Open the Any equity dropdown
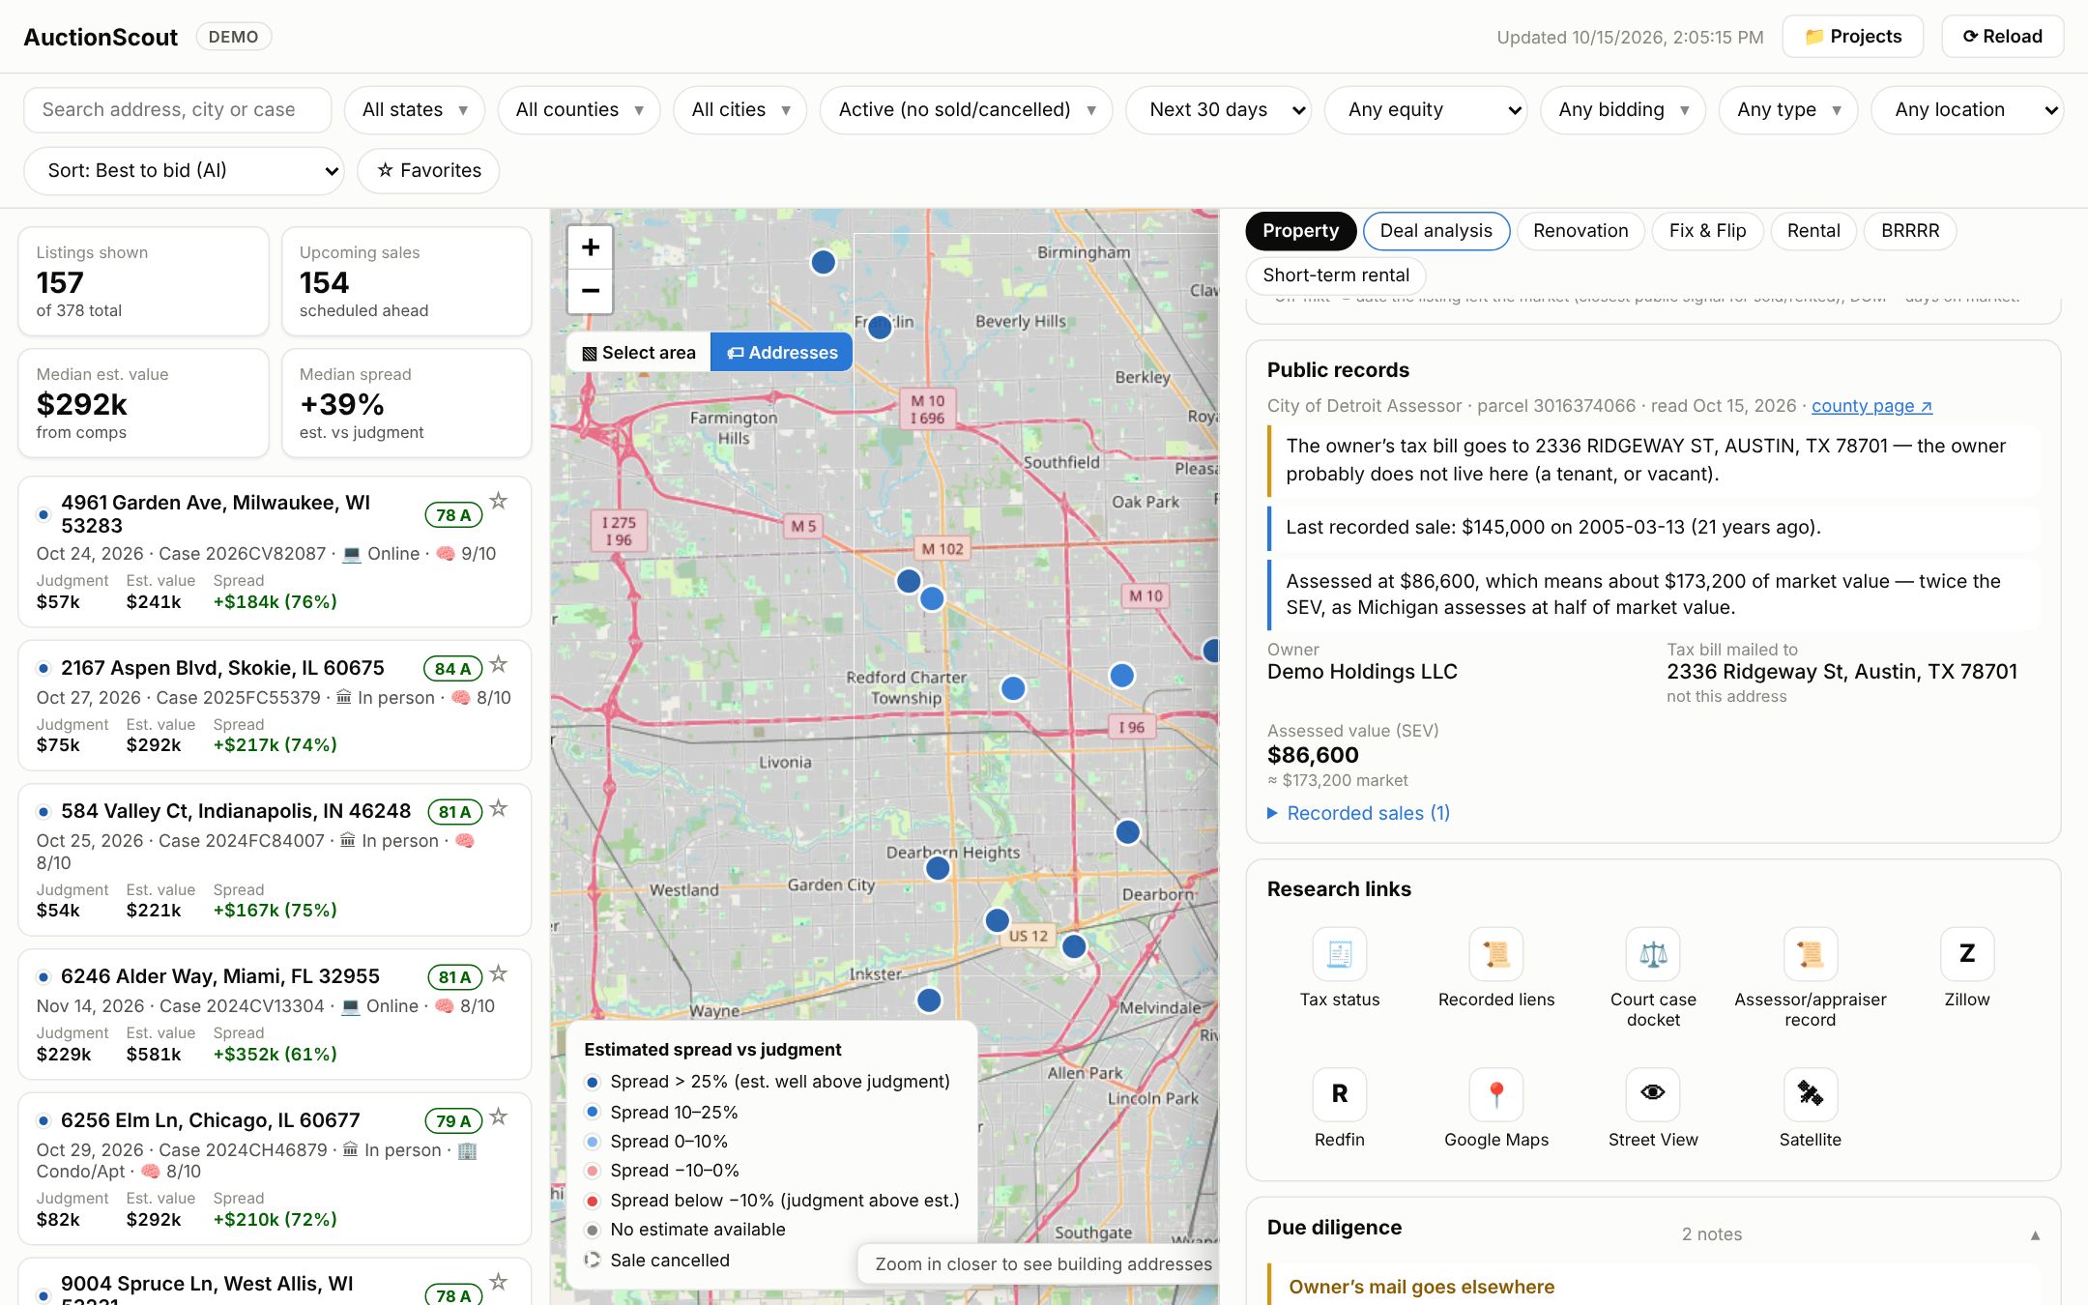The width and height of the screenshot is (2088, 1305). (x=1425, y=110)
